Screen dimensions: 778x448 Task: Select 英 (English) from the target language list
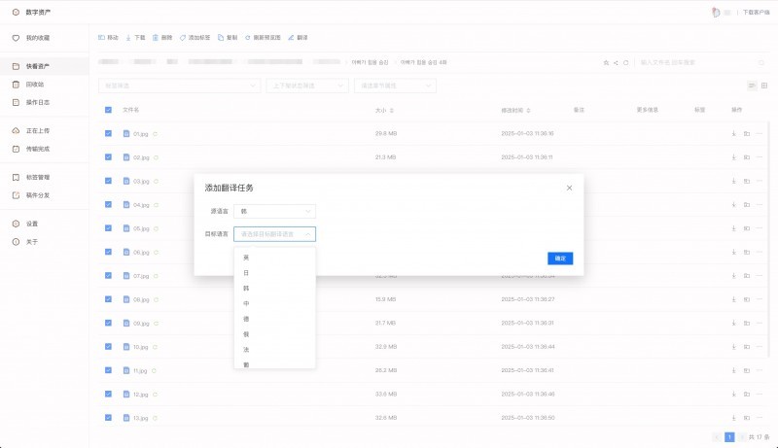pyautogui.click(x=246, y=258)
